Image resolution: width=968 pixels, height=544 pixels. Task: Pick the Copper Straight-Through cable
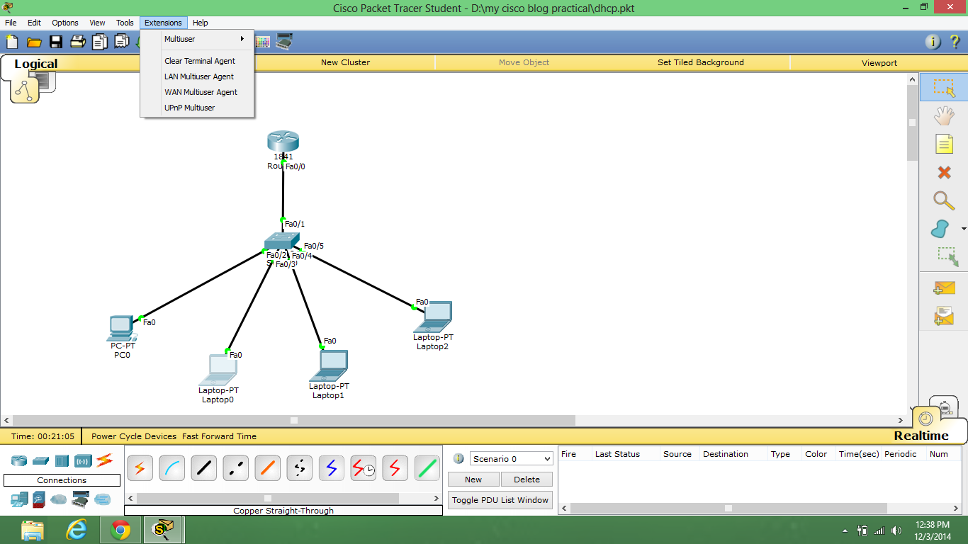pos(204,468)
